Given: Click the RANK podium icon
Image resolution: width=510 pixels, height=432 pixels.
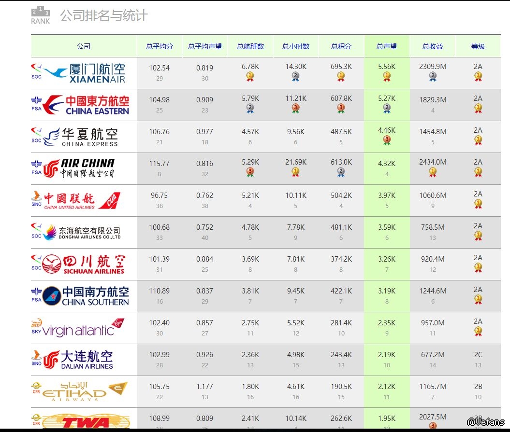Looking at the screenshot, I should [40, 15].
